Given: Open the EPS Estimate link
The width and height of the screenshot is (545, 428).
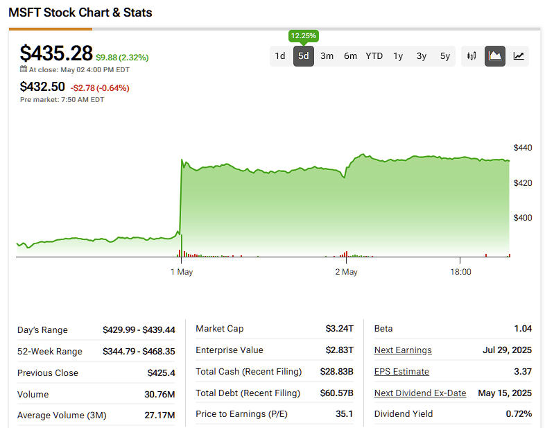Looking at the screenshot, I should coord(401,372).
